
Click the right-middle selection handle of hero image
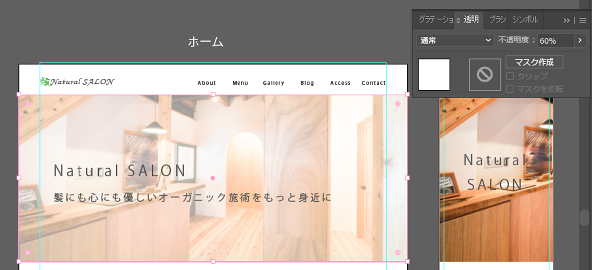click(407, 178)
